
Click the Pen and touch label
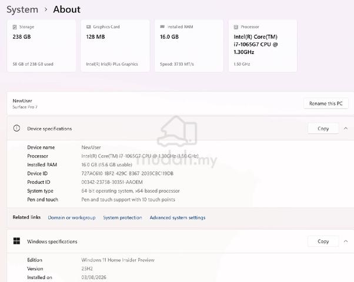(43, 199)
